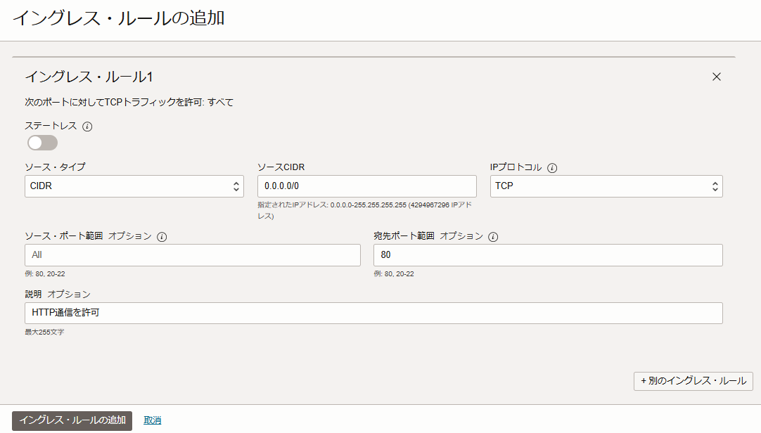Click the 説明 field with HTTP通信を許可

pyautogui.click(x=373, y=313)
